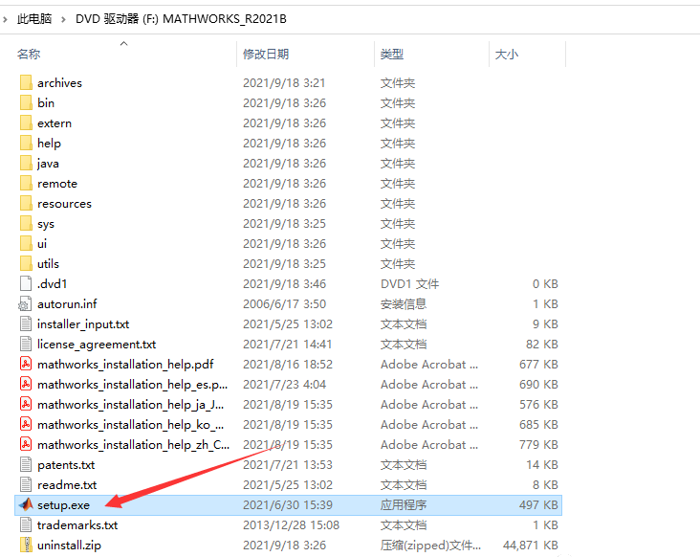Click the license_agreement.txt document icon
This screenshot has width=700, height=557.
tap(26, 344)
